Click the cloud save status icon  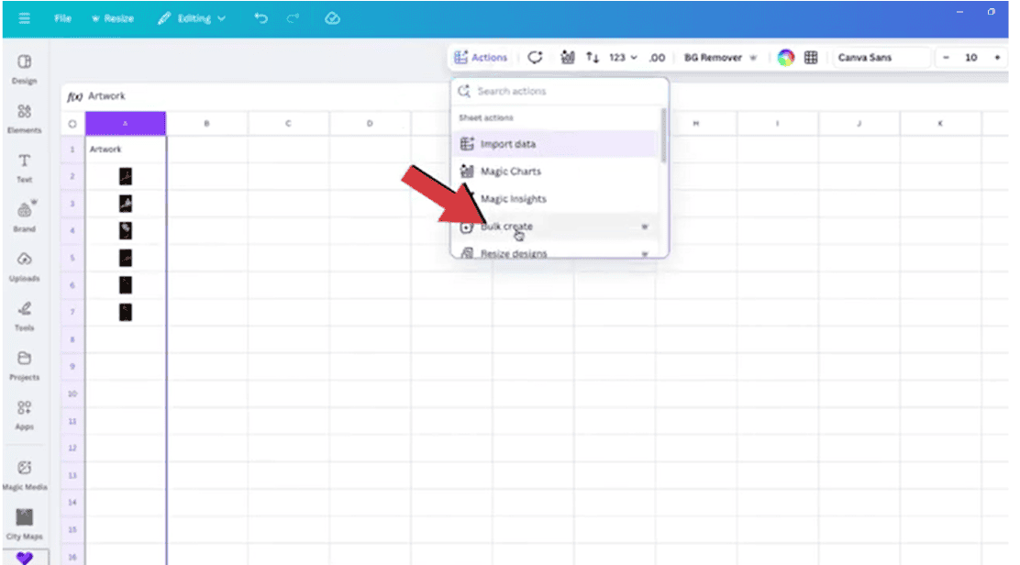pos(333,18)
